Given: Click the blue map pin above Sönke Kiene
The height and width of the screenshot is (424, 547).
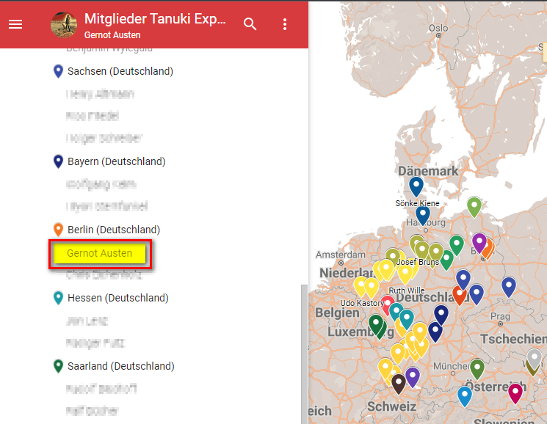Looking at the screenshot, I should pos(416,186).
